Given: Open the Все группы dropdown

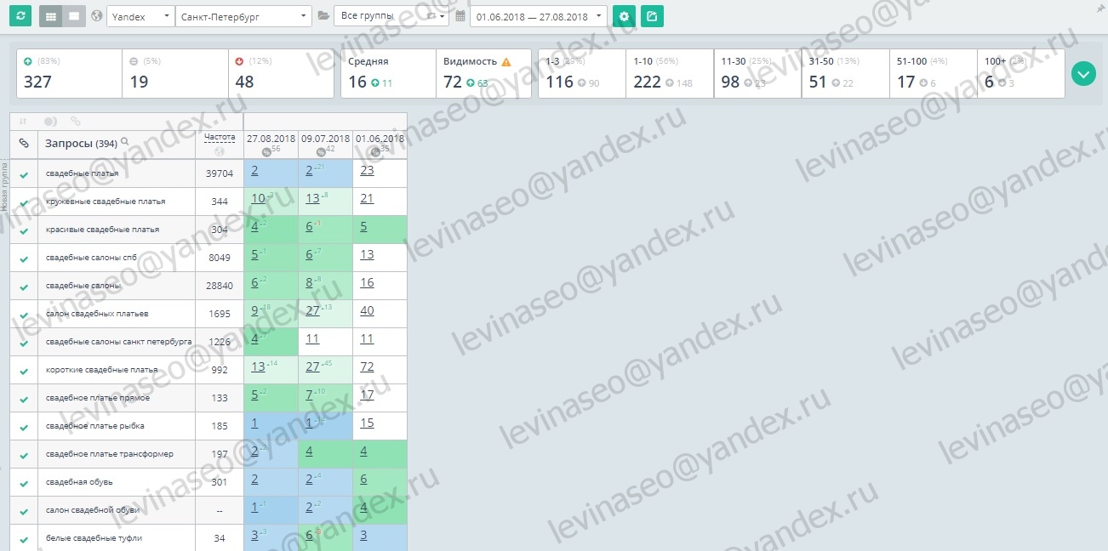Looking at the screenshot, I should coord(391,16).
